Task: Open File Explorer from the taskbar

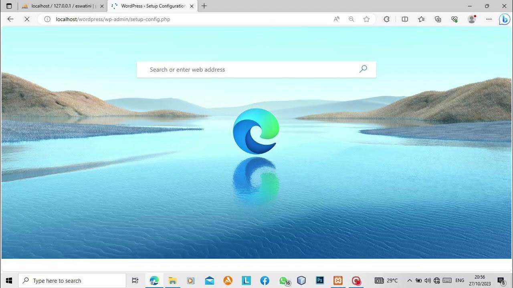Action: (173, 281)
